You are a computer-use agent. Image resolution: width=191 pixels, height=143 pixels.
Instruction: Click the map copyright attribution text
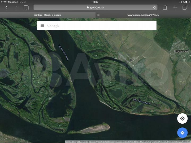coord(117,142)
